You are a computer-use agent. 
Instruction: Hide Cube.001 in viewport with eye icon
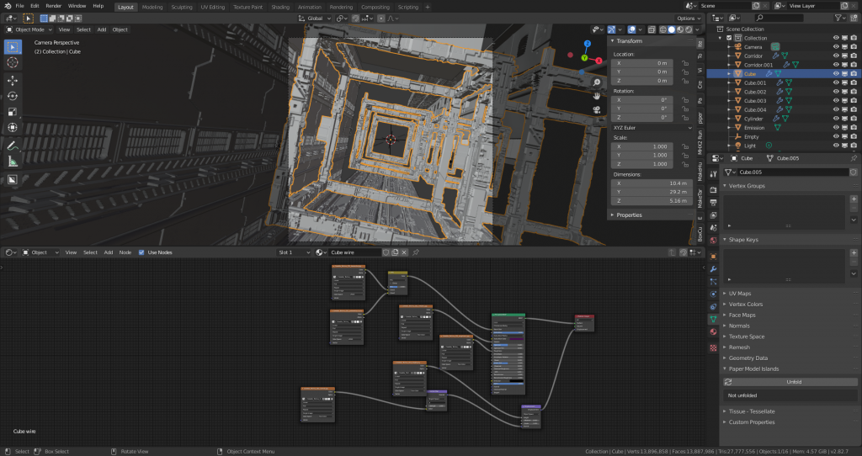[836, 82]
